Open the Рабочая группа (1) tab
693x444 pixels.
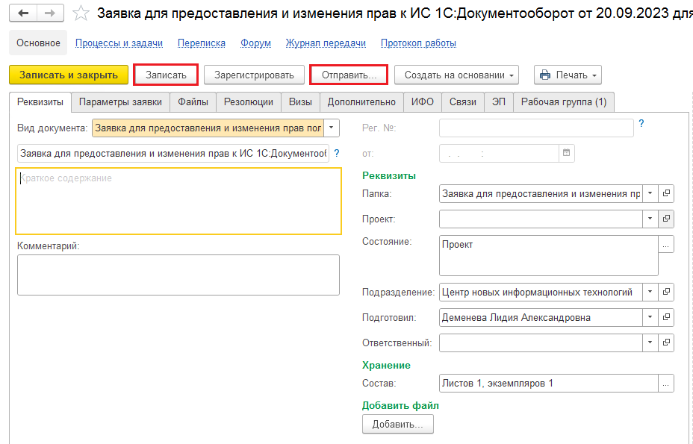[x=564, y=102]
